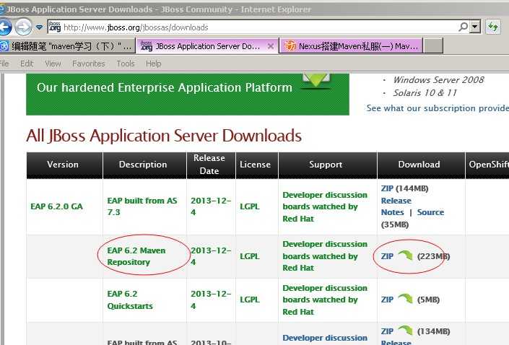Click "Solaris 10 & 11" list item
Viewport: 509px width, 345px height.
(425, 93)
